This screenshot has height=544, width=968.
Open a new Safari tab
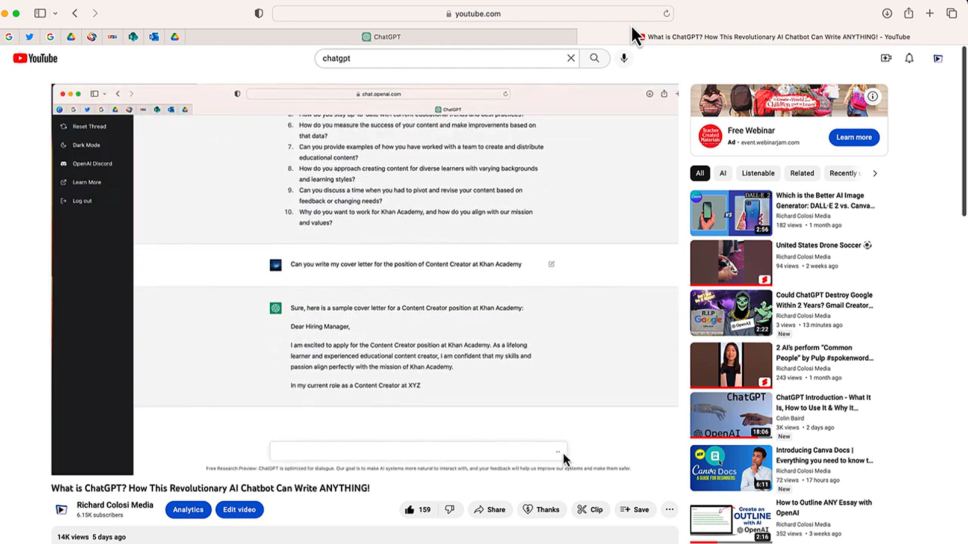930,14
